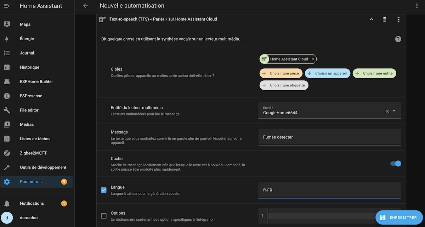425x227 pixels.
Task: Click Choisir une entité
Action: tap(374, 73)
